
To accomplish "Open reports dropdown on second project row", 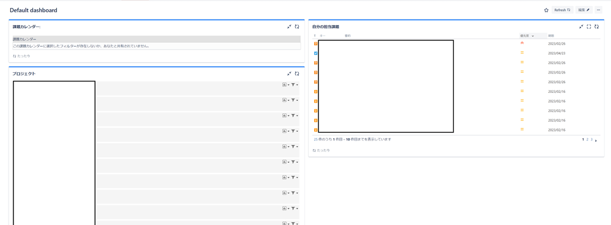I will point(286,100).
